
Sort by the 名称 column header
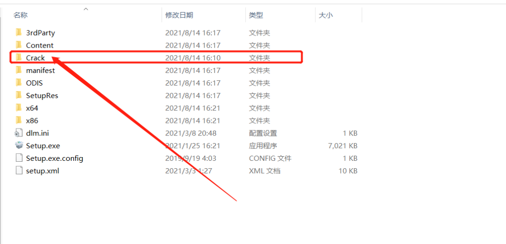(x=20, y=15)
